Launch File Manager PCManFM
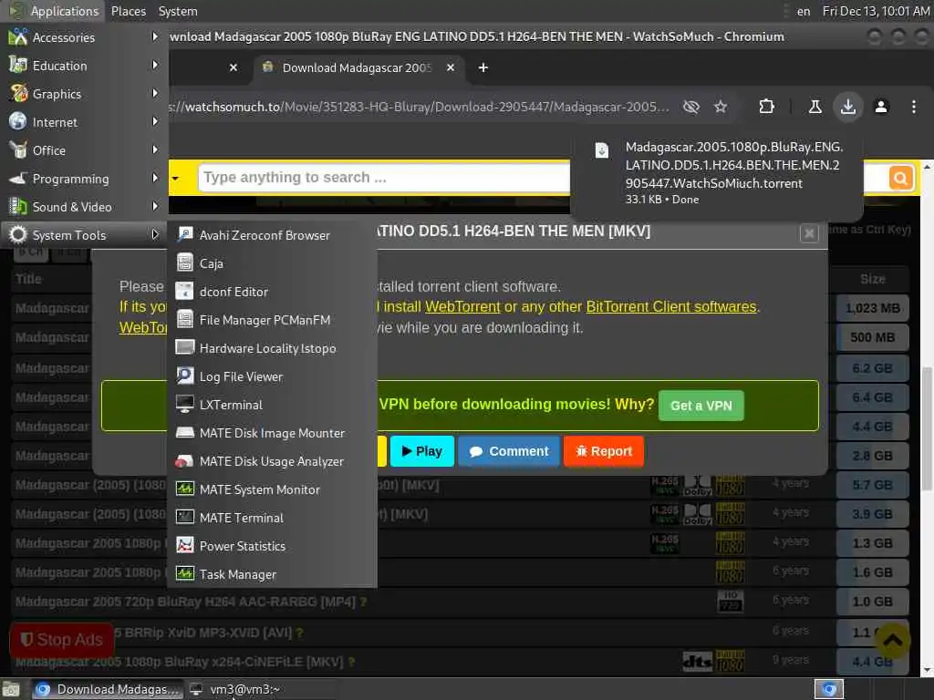This screenshot has height=700, width=934. click(272, 320)
